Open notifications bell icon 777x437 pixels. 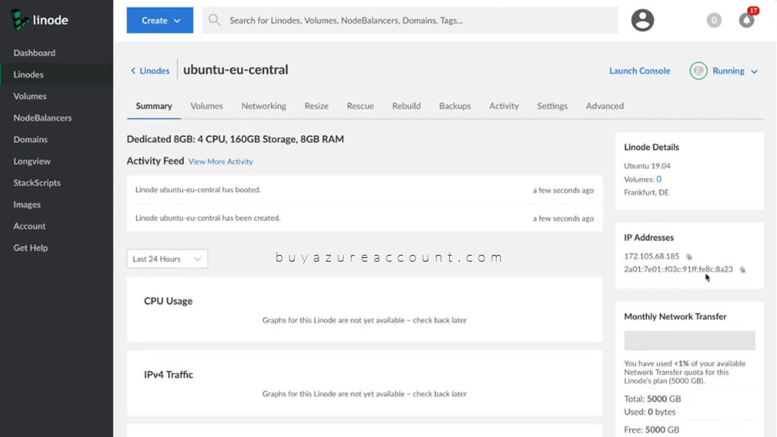point(747,20)
